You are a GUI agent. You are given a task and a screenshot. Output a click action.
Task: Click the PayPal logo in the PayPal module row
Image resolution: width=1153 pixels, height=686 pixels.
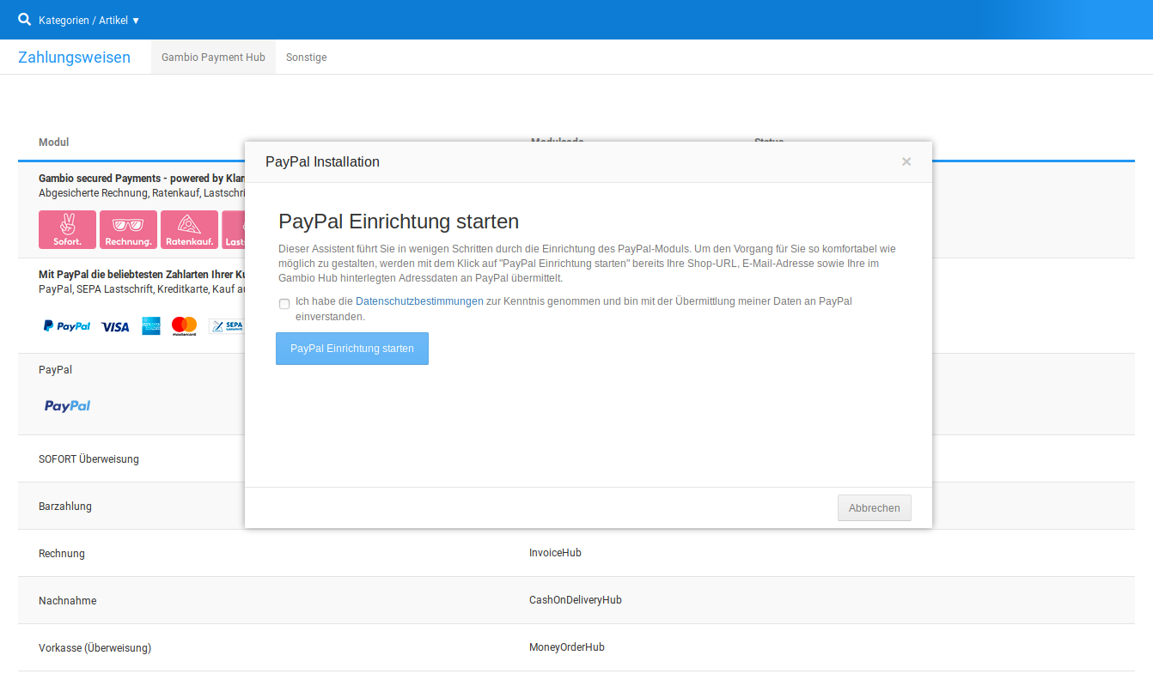(67, 406)
